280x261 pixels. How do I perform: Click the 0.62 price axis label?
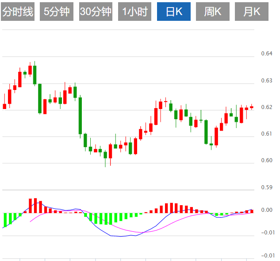267,107
